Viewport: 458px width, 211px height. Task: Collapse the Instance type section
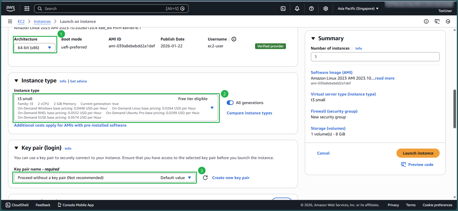pyautogui.click(x=16, y=81)
